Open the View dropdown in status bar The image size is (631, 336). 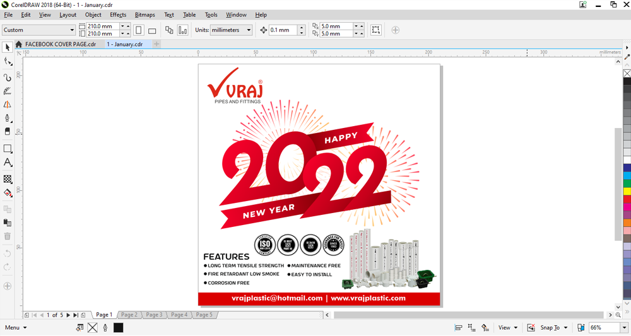[508, 328]
